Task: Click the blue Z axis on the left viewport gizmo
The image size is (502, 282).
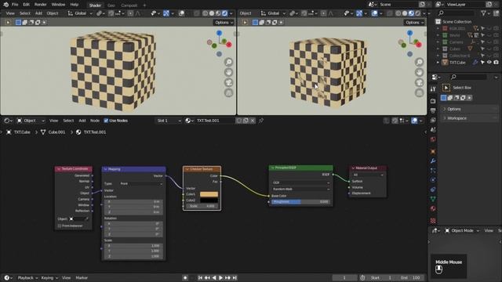Action: tap(219, 33)
